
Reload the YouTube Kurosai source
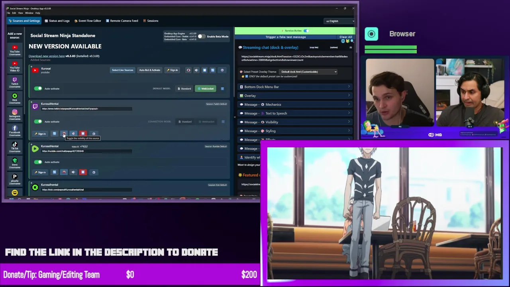tap(212, 70)
